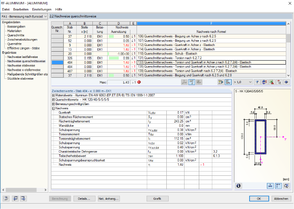The width and height of the screenshot is (294, 209).
Task: Click the red error indicator beside Max
Action: (139, 82)
